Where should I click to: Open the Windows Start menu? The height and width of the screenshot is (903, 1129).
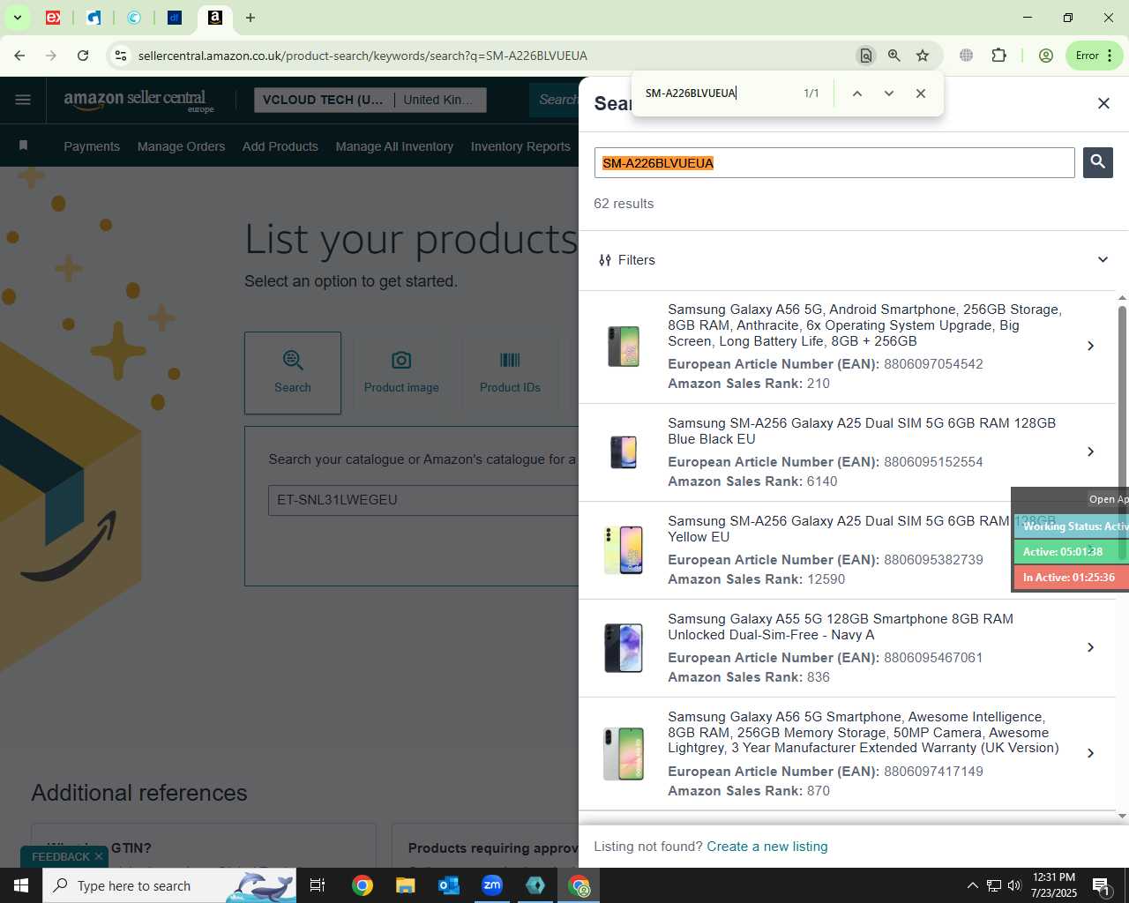click(21, 885)
